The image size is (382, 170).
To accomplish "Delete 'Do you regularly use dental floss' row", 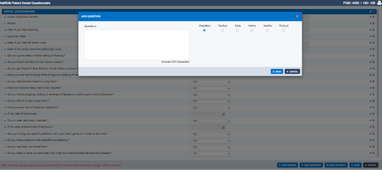I will click(374, 147).
